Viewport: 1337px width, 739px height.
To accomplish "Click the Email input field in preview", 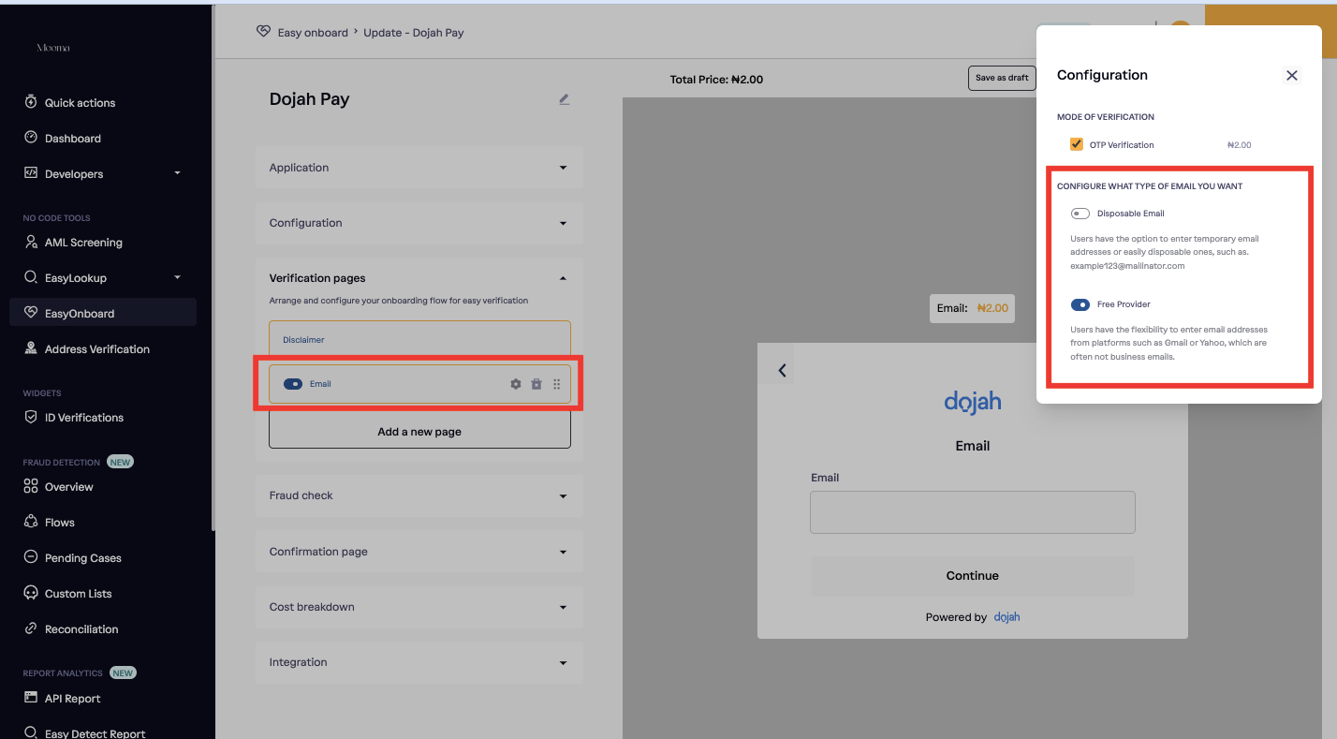I will coord(972,512).
